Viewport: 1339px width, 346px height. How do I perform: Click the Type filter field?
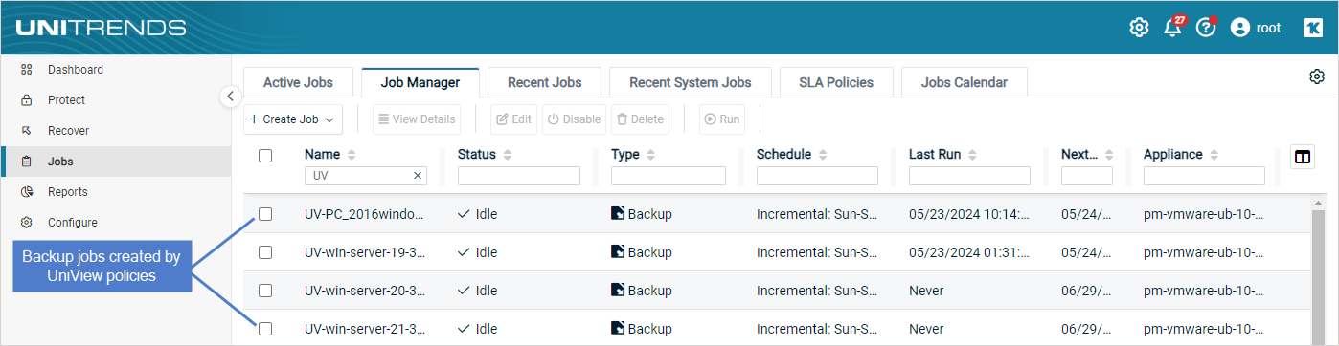(669, 176)
